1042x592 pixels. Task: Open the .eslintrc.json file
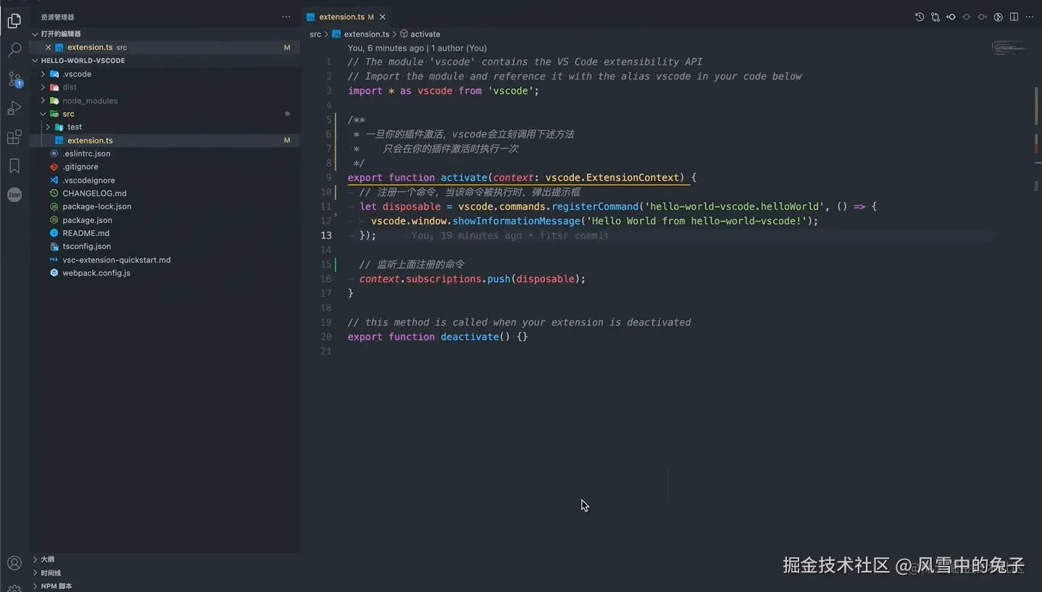(164, 153)
